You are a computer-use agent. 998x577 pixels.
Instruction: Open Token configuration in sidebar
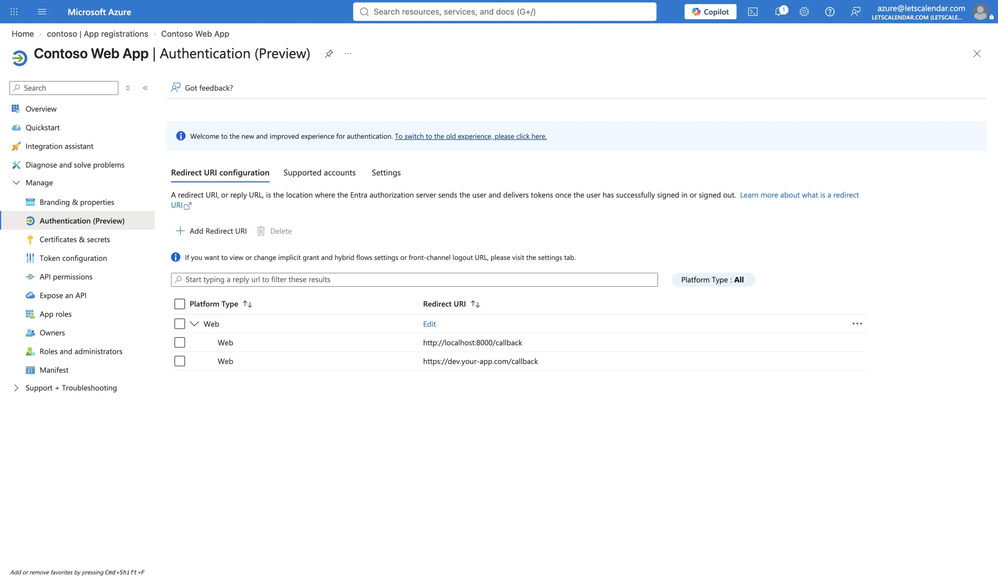point(73,258)
